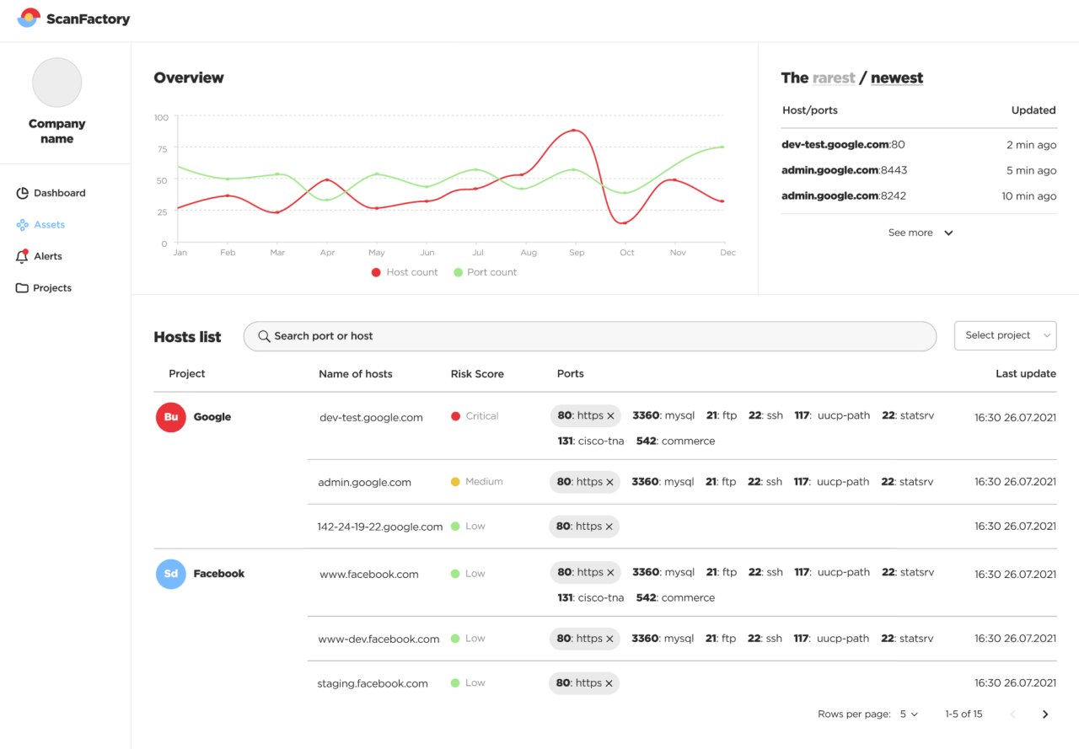Screen dimensions: 1079x749
Task: Click the ScanFactory logo
Action: pyautogui.click(x=73, y=18)
